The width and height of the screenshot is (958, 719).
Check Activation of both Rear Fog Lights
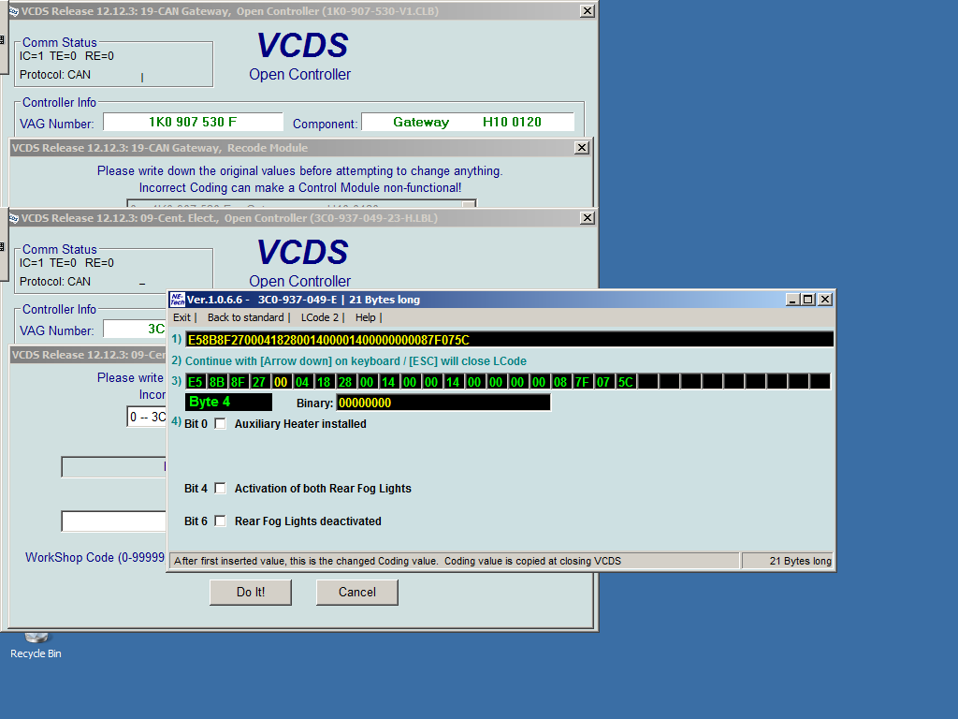click(x=221, y=489)
